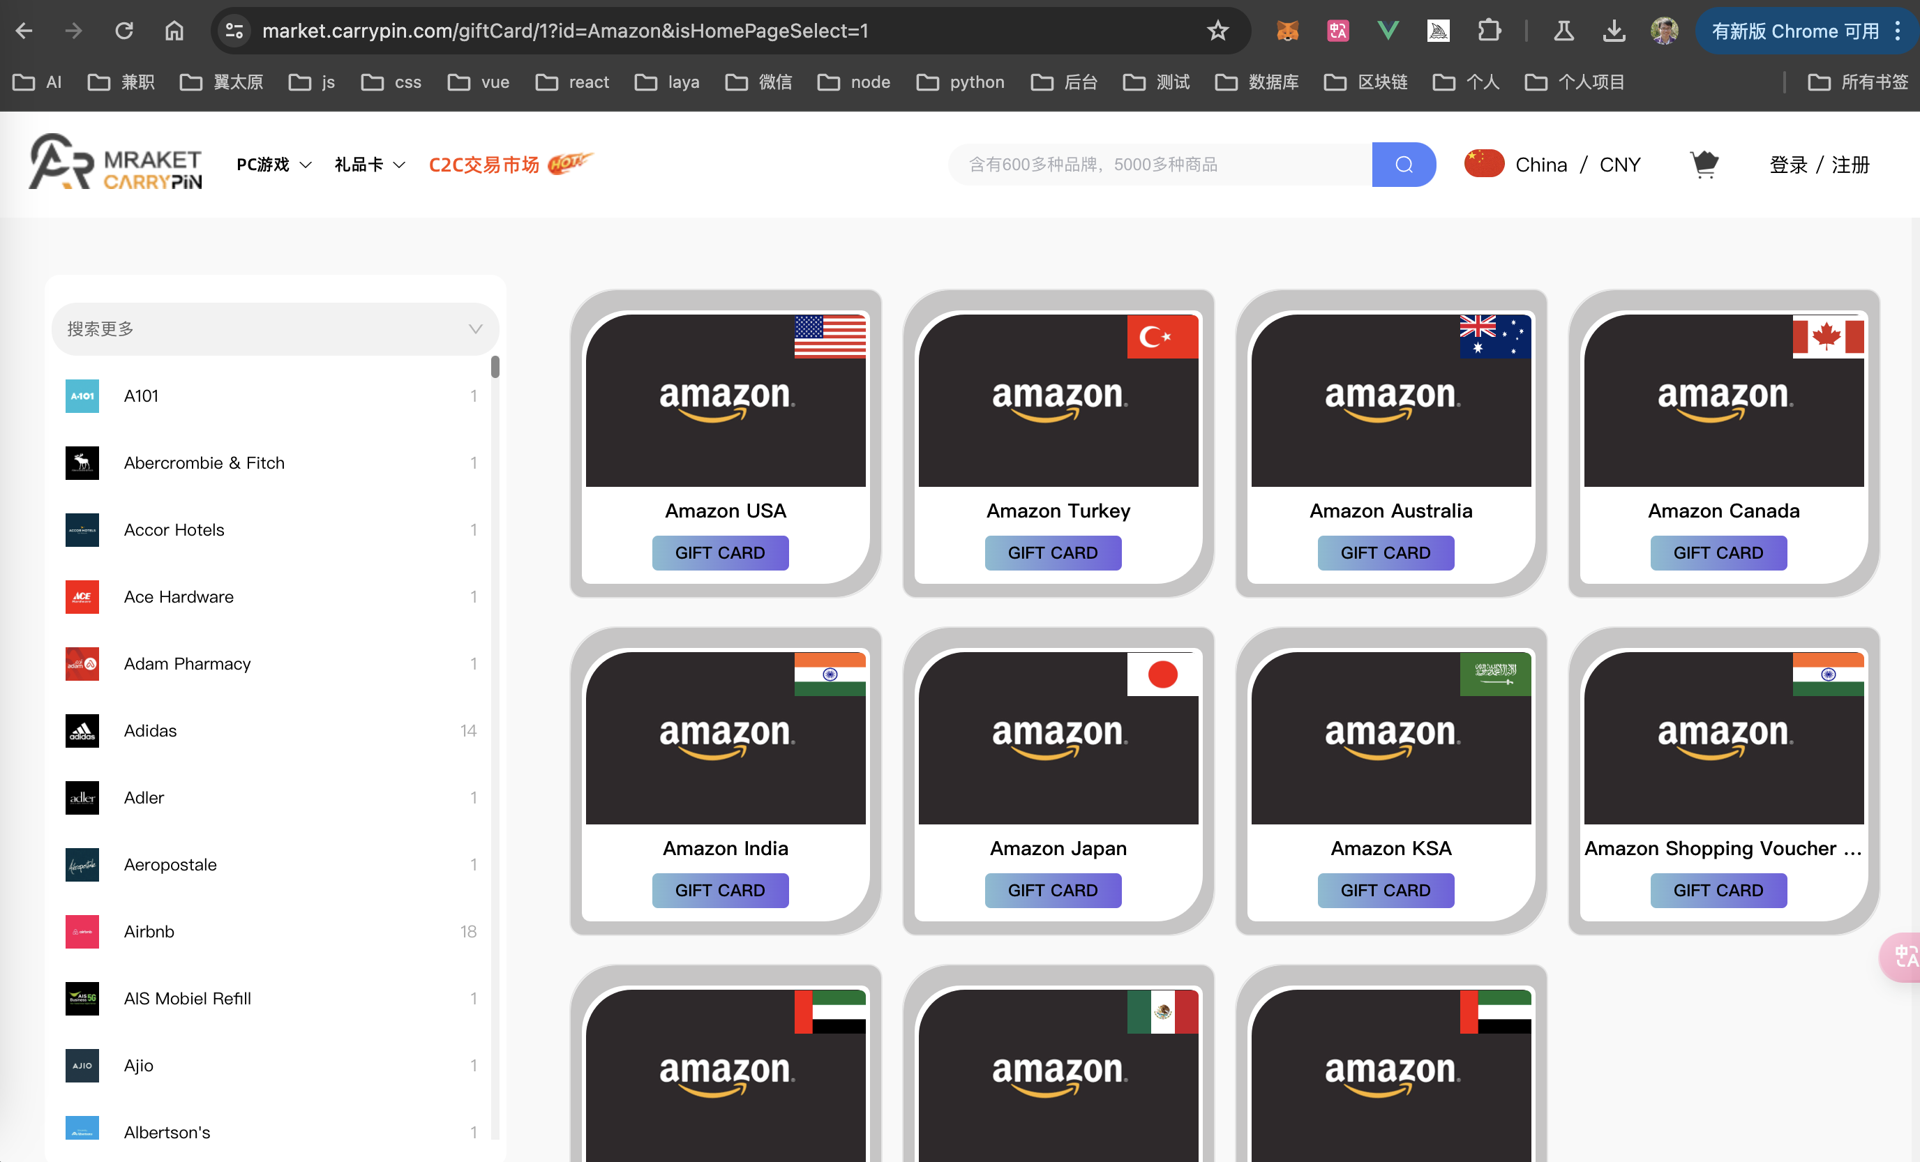Open Chrome three-dot menu

coord(1898,31)
